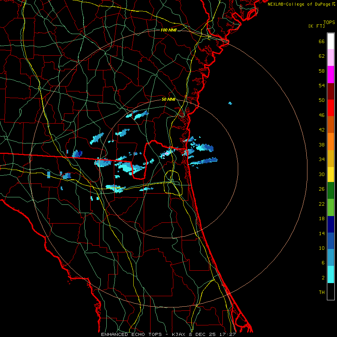Click the bright yellow legend swatch
The height and width of the screenshot is (337, 337).
click(331, 174)
